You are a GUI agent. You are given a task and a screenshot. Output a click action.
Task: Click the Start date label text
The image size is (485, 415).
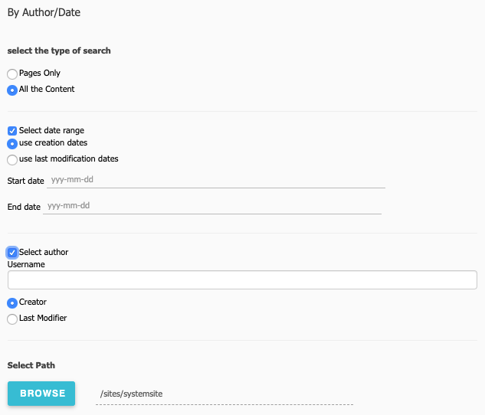[26, 181]
